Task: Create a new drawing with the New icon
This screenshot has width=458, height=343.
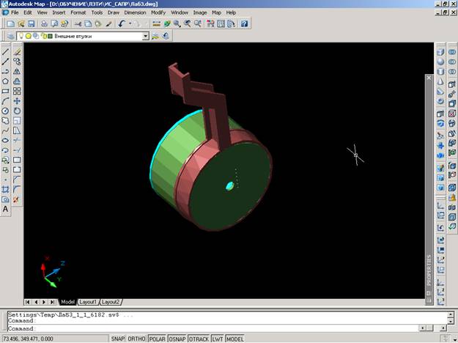Action: [10, 23]
